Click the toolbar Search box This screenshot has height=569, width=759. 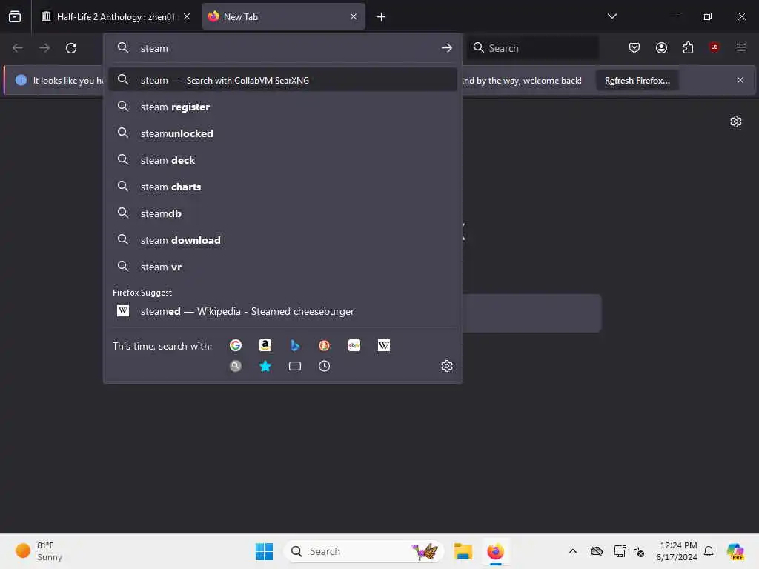[532, 47]
